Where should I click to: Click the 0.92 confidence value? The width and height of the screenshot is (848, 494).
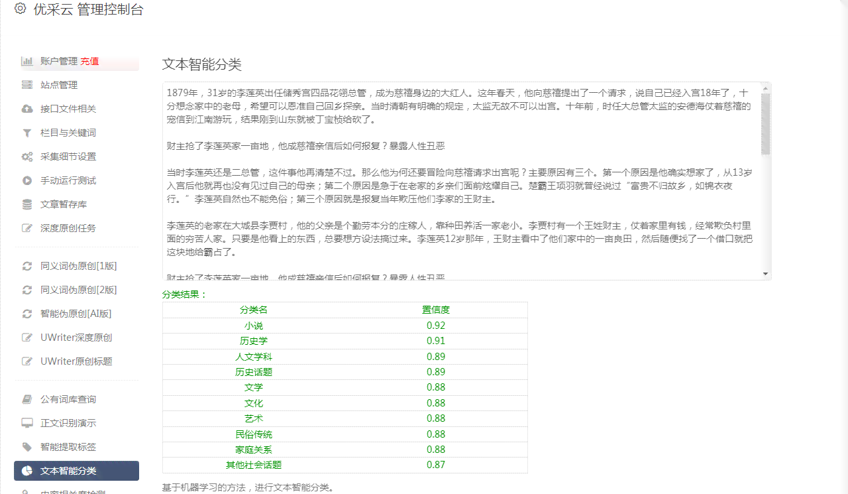click(x=436, y=326)
